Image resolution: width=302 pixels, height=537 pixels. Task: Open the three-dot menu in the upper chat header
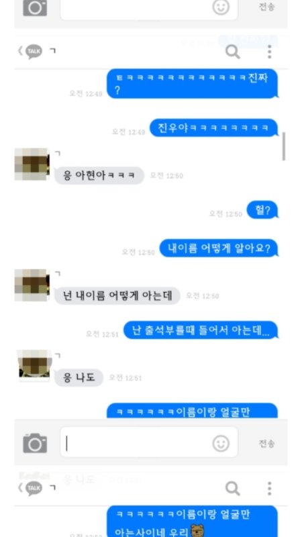click(x=270, y=52)
